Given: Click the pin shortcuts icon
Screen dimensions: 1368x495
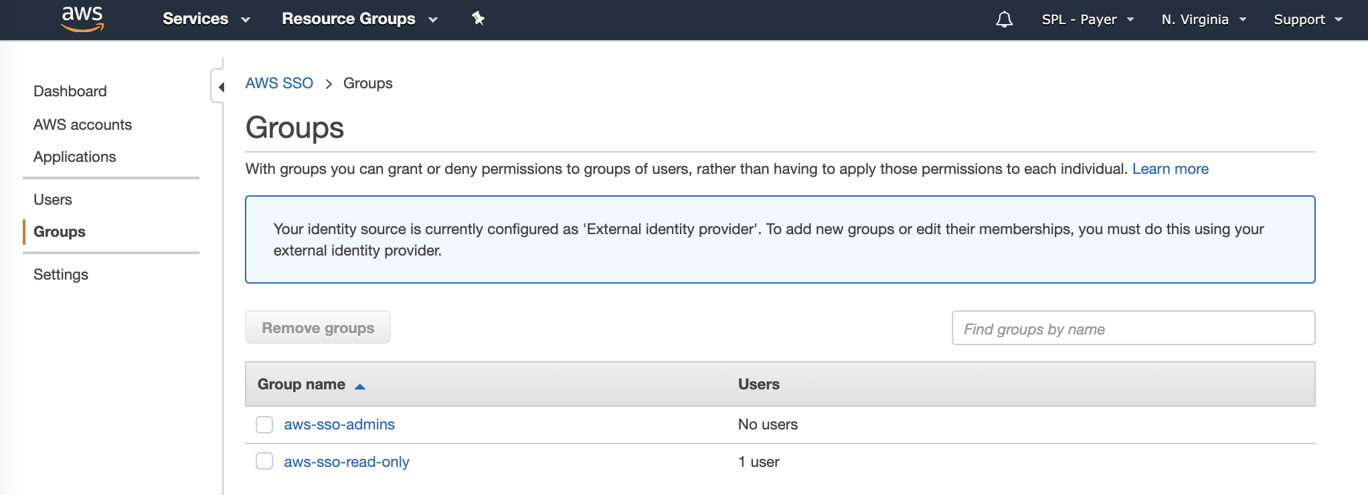Looking at the screenshot, I should tap(478, 19).
